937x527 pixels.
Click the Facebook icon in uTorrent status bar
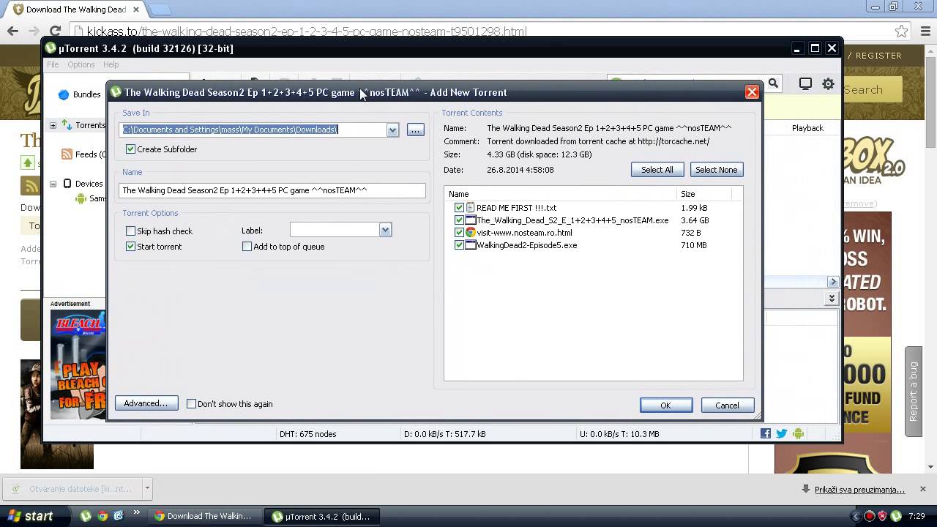pyautogui.click(x=766, y=434)
